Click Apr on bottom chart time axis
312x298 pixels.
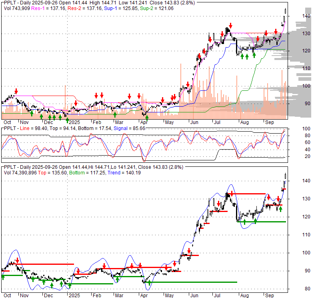click(x=144, y=296)
